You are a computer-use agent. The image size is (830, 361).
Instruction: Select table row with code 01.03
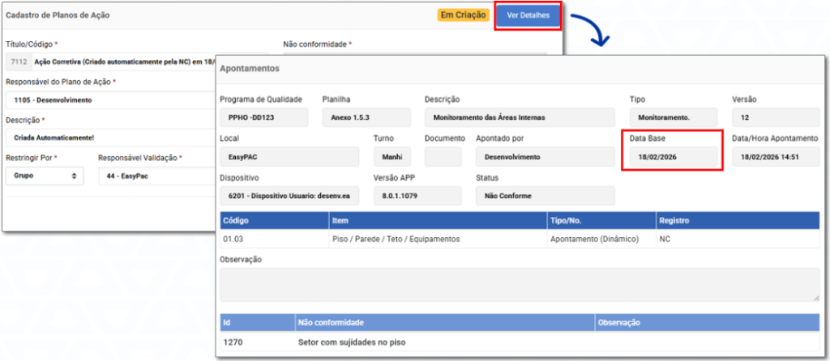pyautogui.click(x=519, y=240)
